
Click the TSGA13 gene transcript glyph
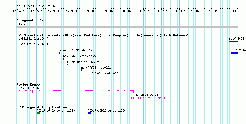[148, 98]
